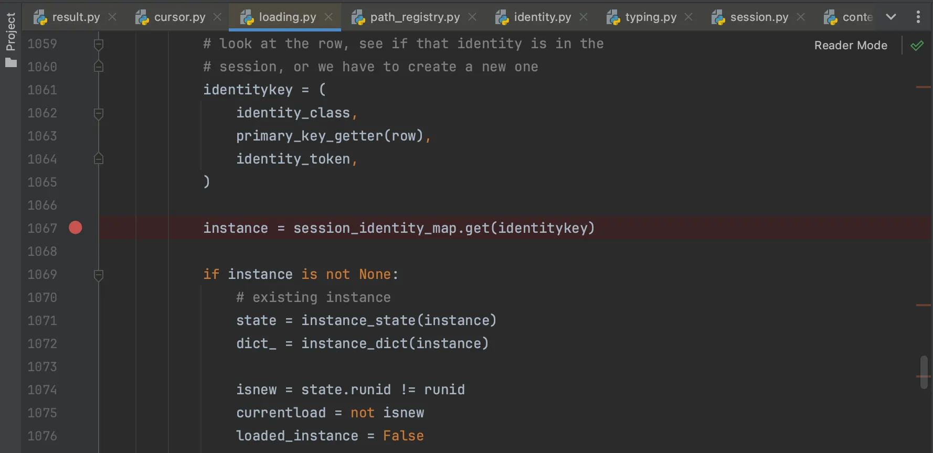Screen dimensions: 933x453
Task: Close the cursor.py tab
Action: tap(217, 17)
